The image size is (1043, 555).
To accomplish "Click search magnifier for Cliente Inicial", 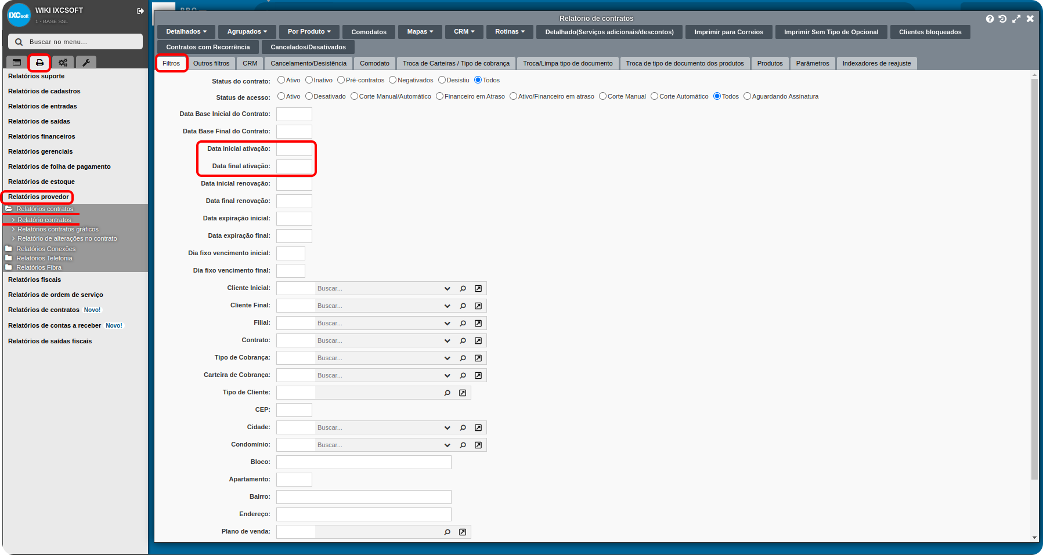I will click(x=463, y=288).
